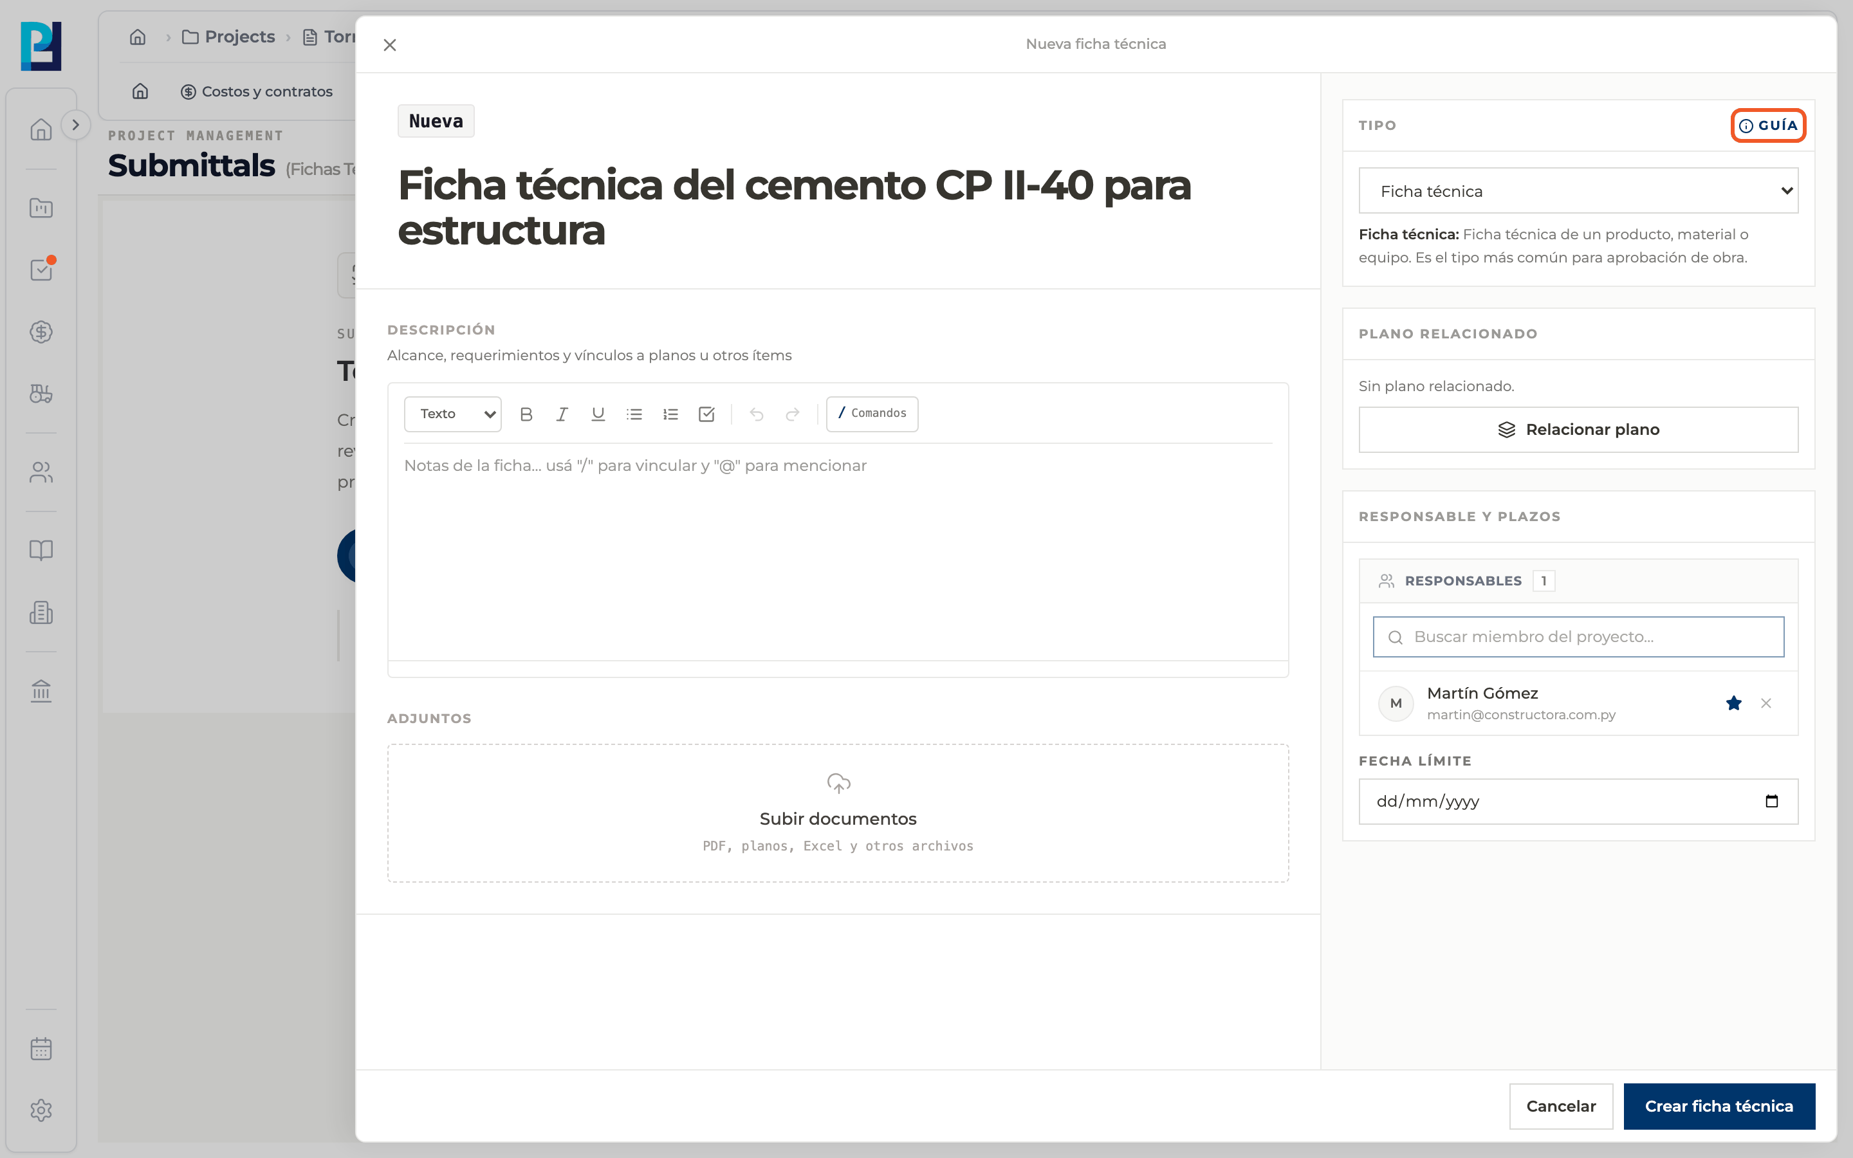
Task: Open the Guía info button
Action: click(1768, 125)
